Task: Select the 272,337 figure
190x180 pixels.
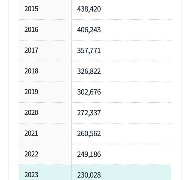Action: (x=89, y=113)
